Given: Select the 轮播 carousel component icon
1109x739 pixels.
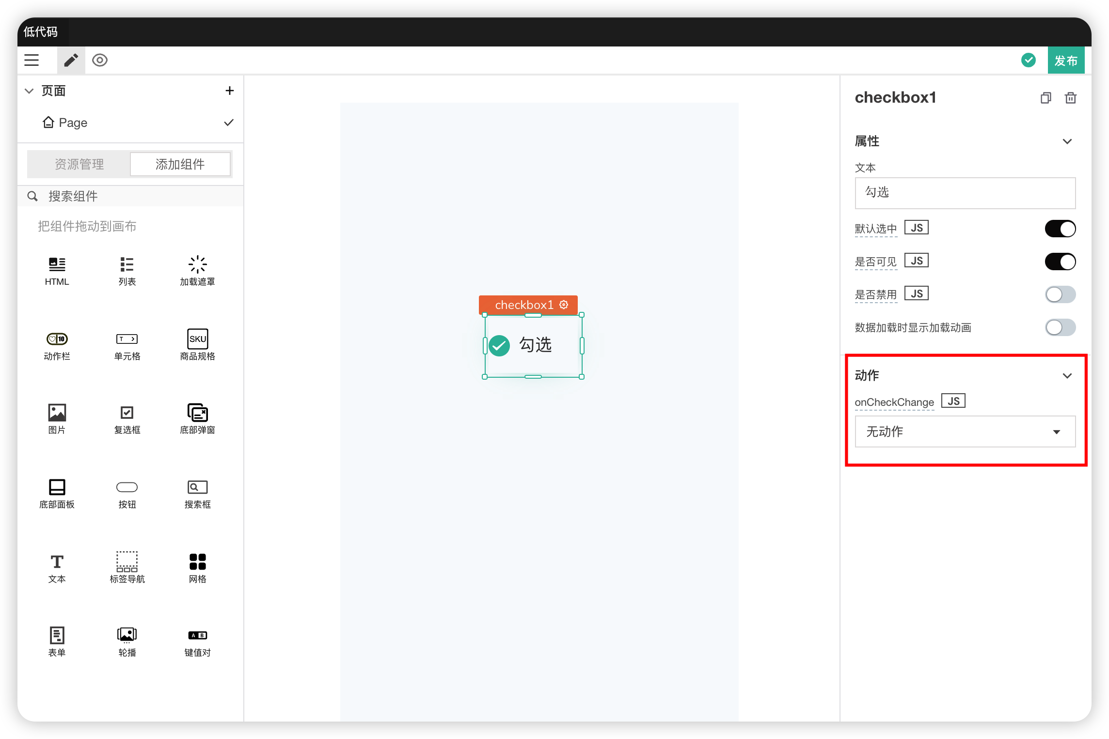Looking at the screenshot, I should 127,635.
